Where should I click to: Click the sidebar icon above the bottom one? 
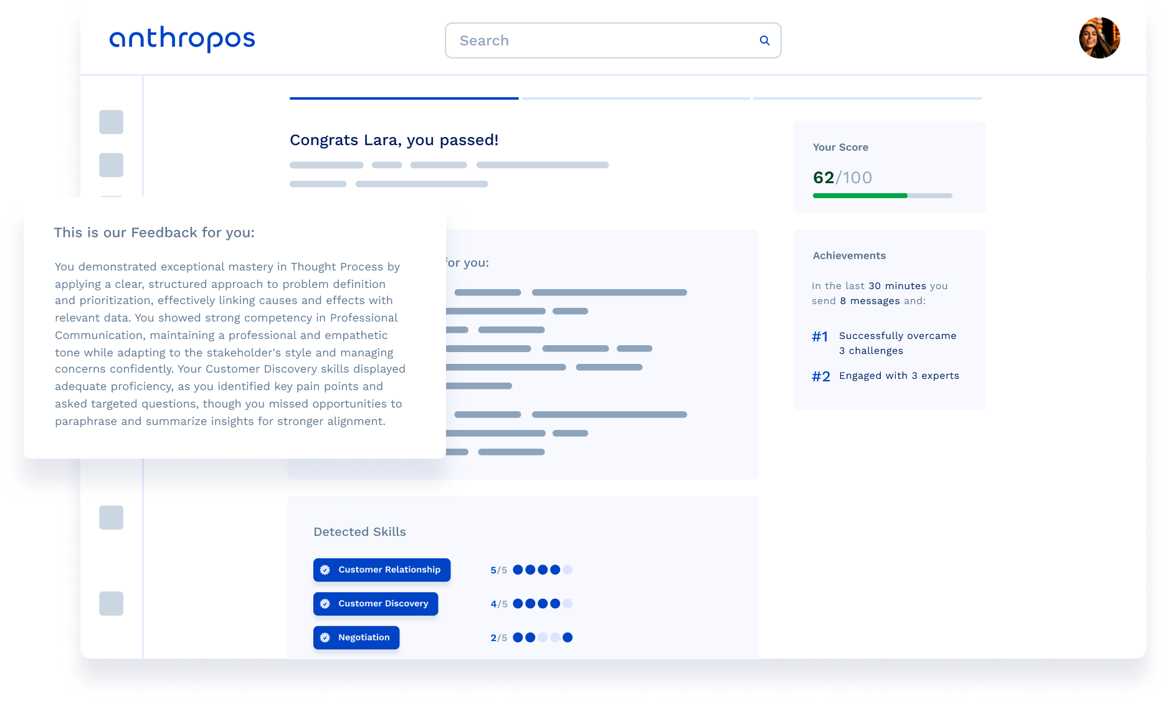pyautogui.click(x=112, y=517)
